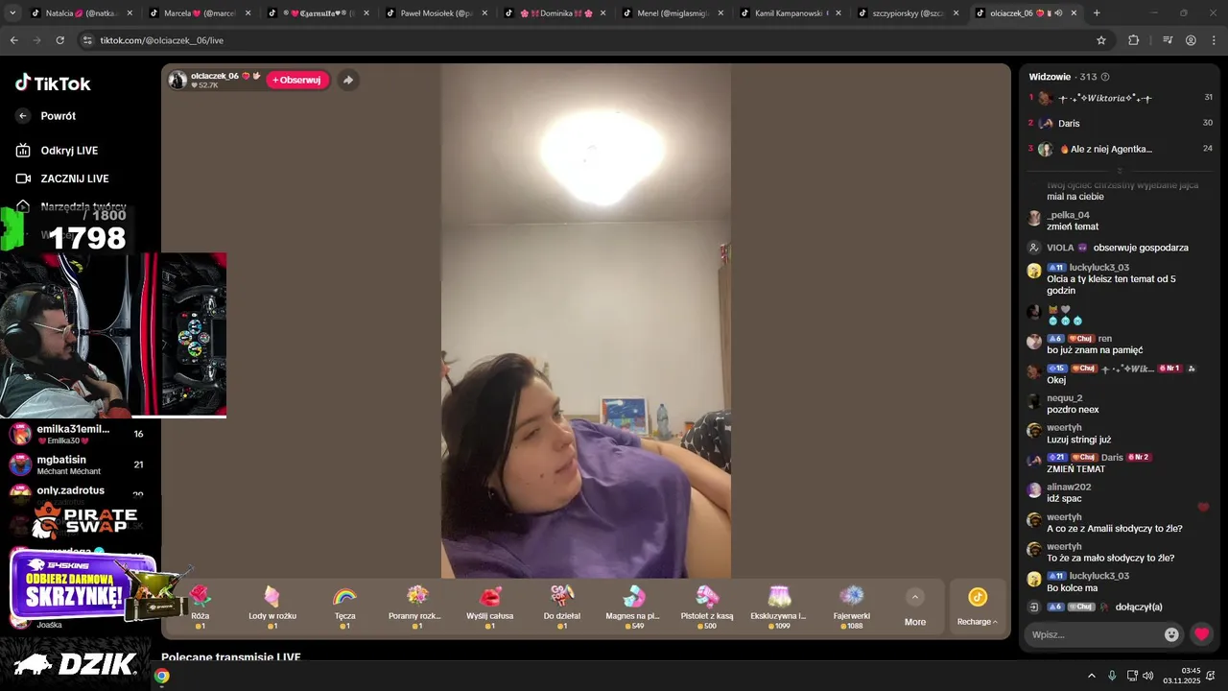1228x691 pixels.
Task: Switch to the Kamil Kampanowski browser tab
Action: click(x=791, y=13)
